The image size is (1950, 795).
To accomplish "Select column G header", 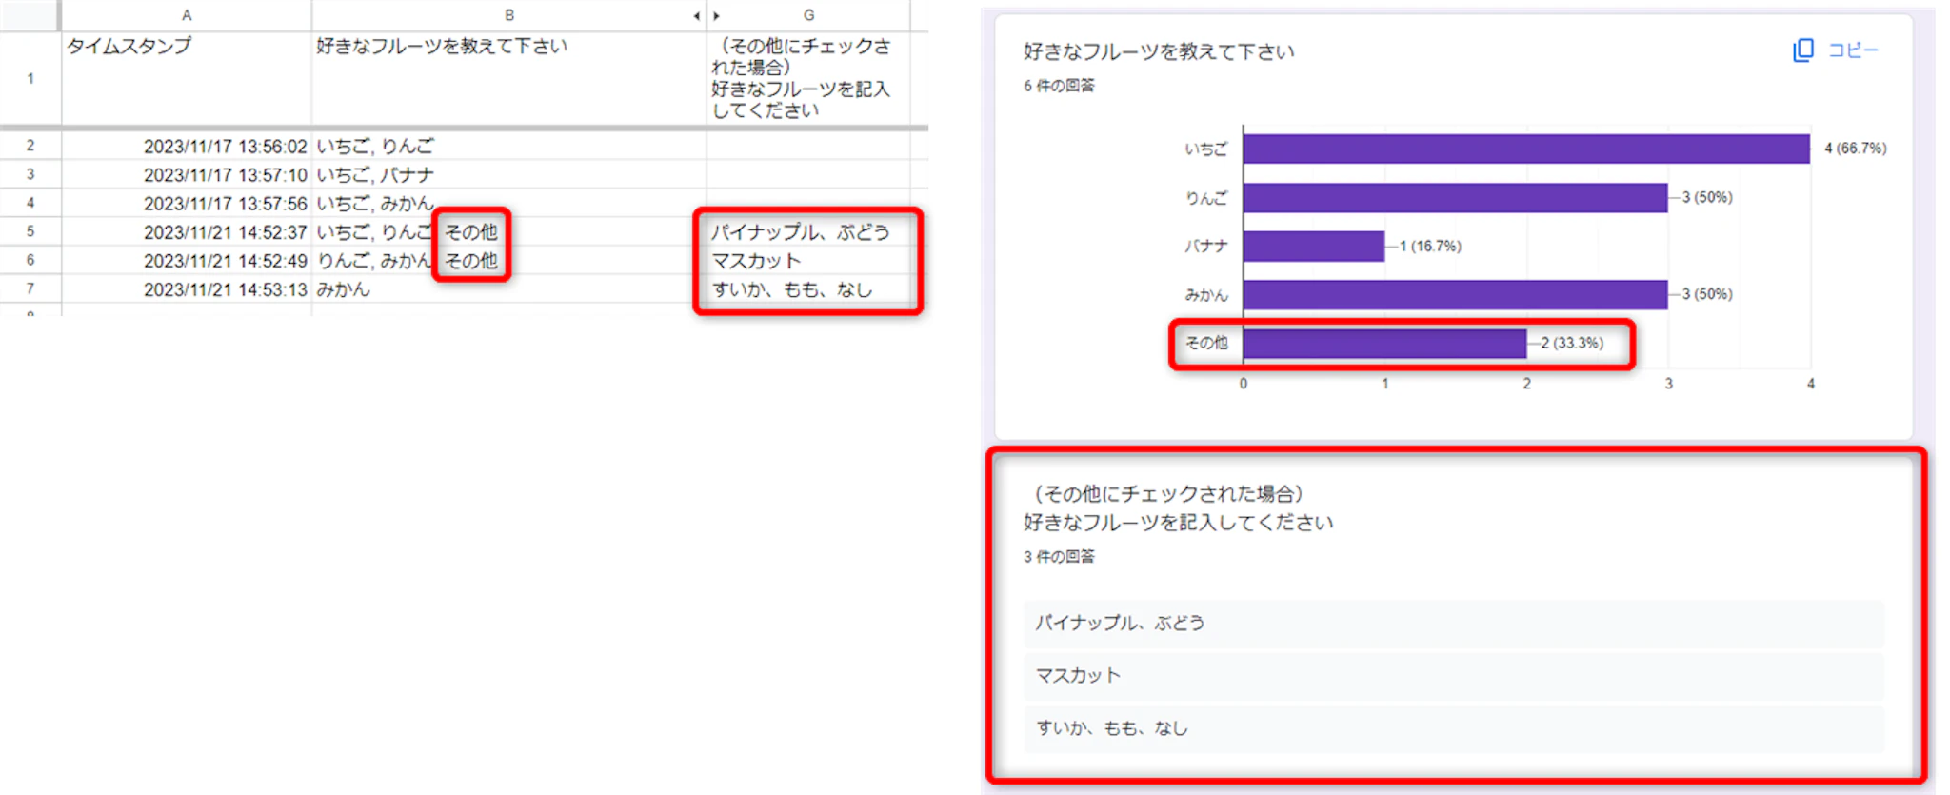I will 808,15.
